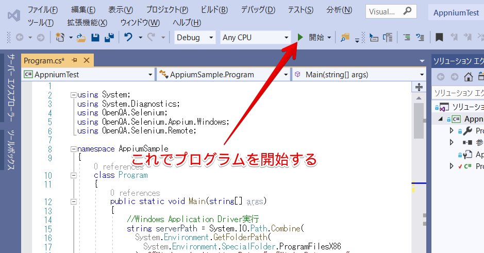The height and width of the screenshot is (253, 484).
Task: Click Solution Explorer Home icon
Action: pos(468,76)
